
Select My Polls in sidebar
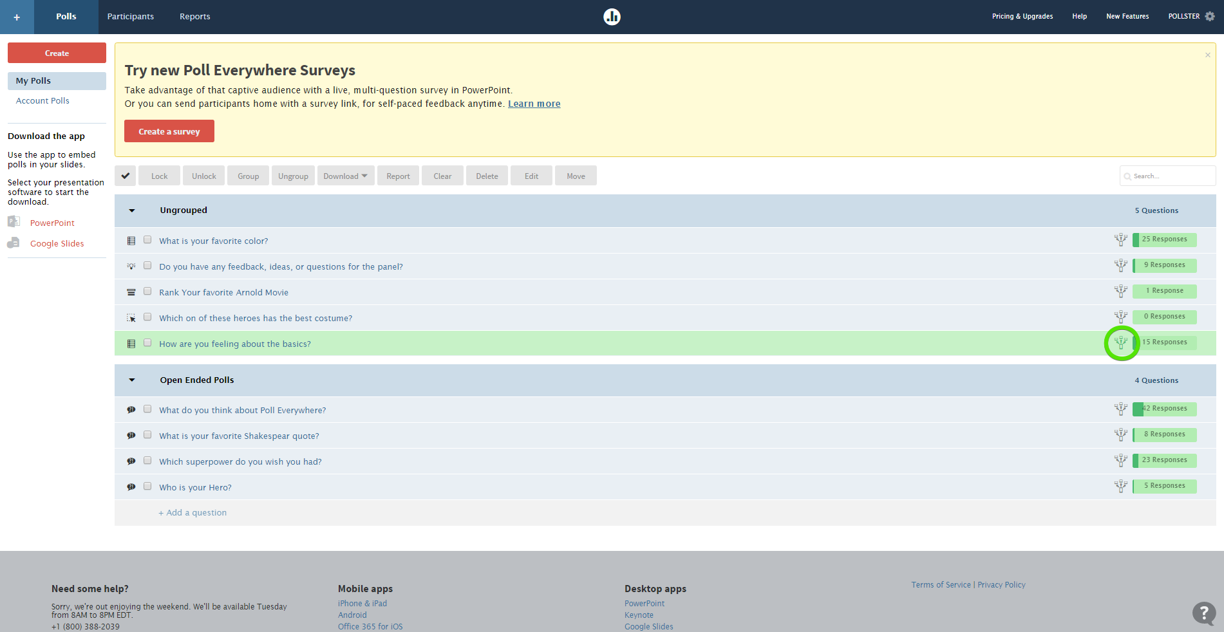click(x=57, y=80)
